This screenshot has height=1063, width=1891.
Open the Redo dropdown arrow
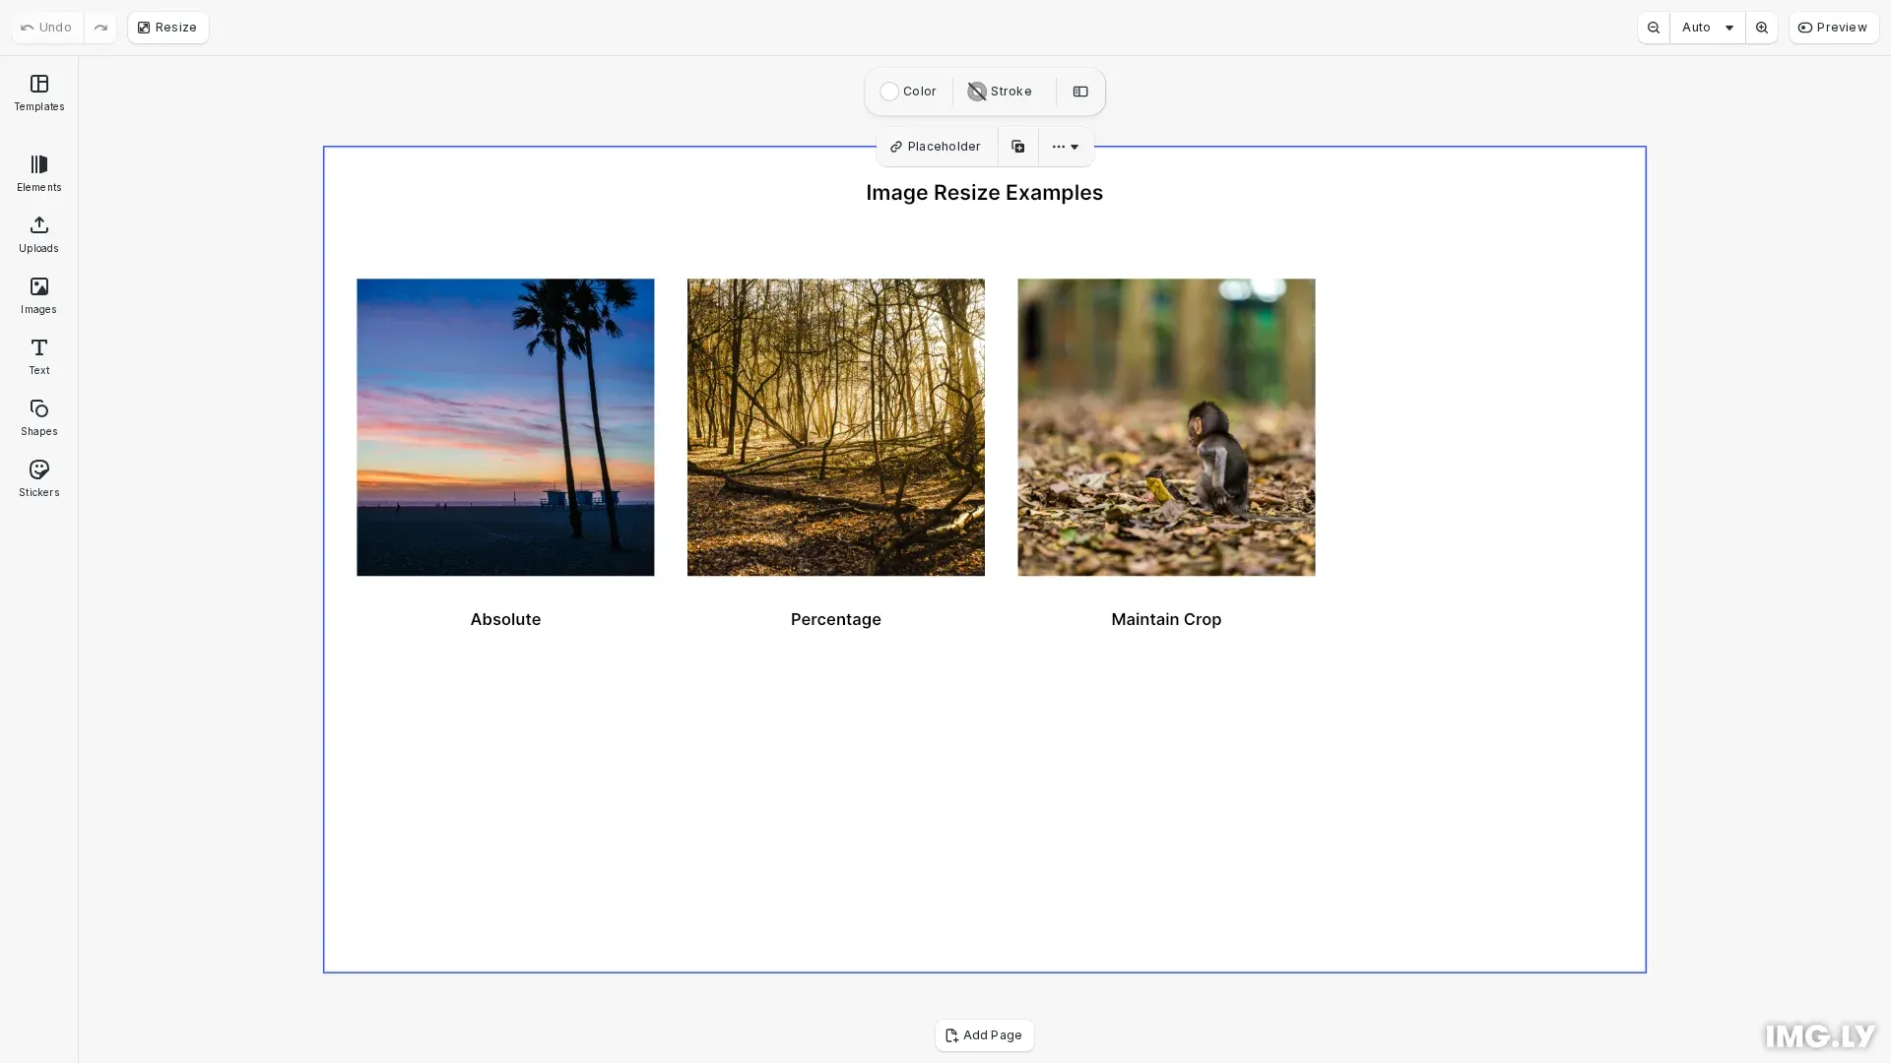(99, 27)
